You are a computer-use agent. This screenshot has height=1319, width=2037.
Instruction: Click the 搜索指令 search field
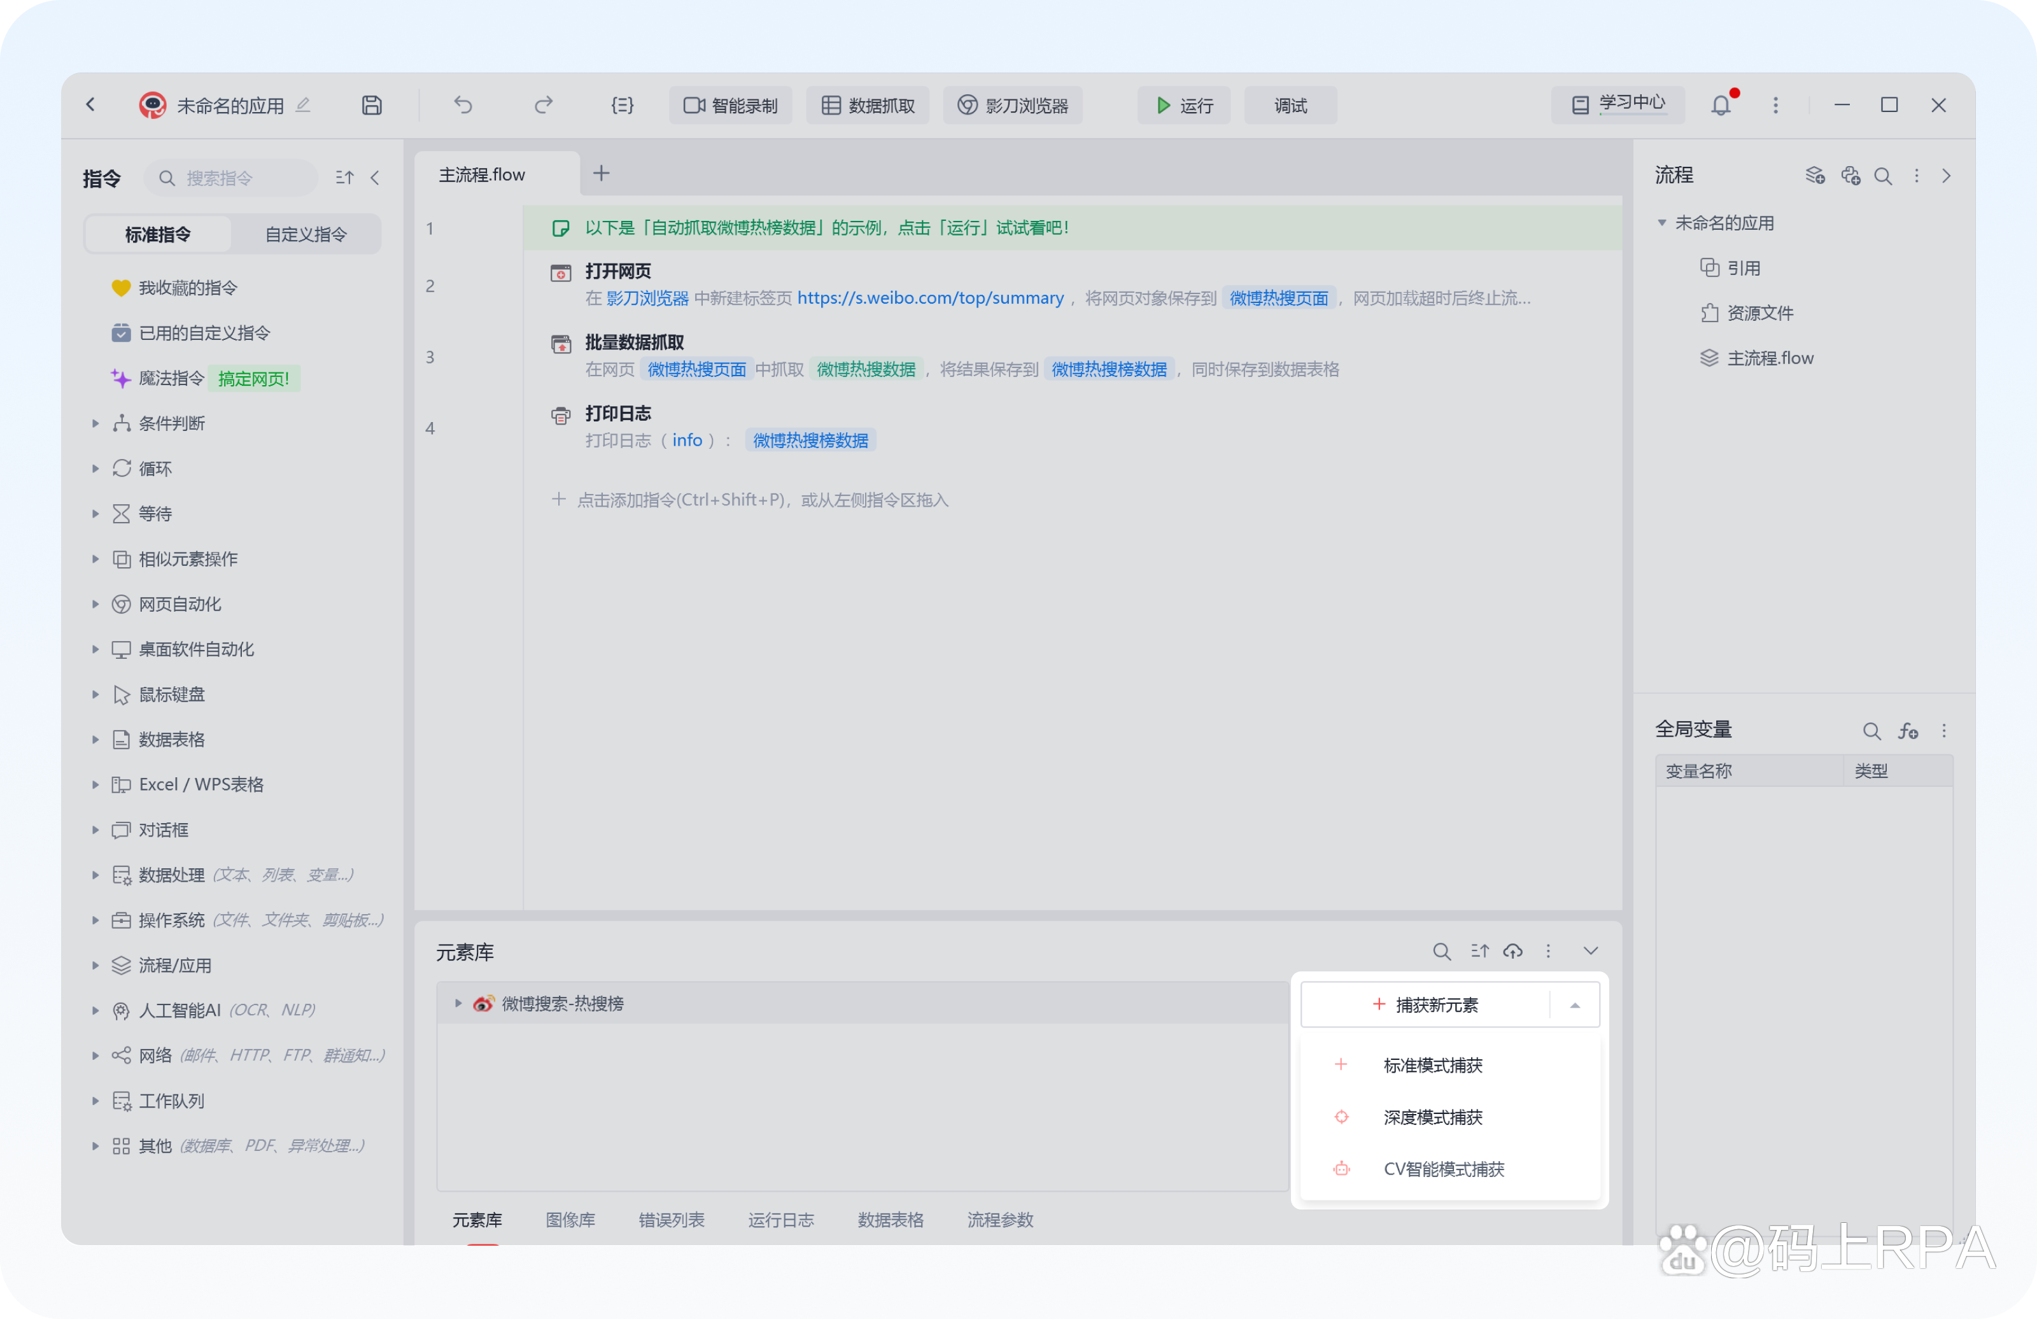pyautogui.click(x=231, y=178)
